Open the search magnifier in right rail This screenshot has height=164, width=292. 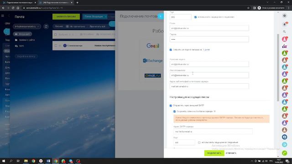[284, 31]
